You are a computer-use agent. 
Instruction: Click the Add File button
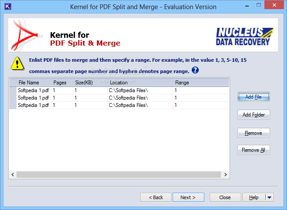point(254,97)
